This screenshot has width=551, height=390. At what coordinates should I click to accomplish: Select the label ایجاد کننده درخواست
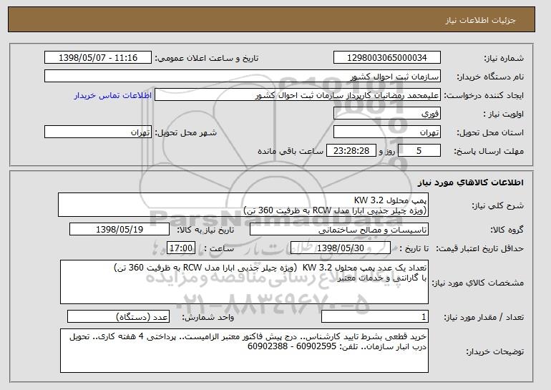(x=484, y=95)
